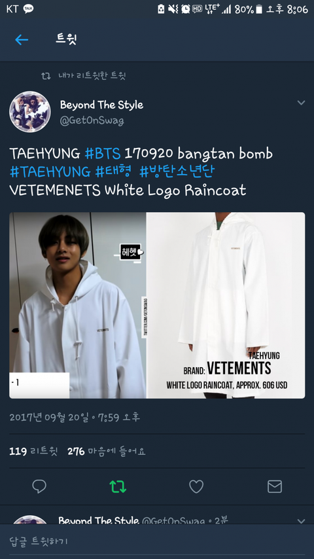This screenshot has height=559, width=314.
Task: Share tweet via envelope message icon
Action: click(275, 486)
